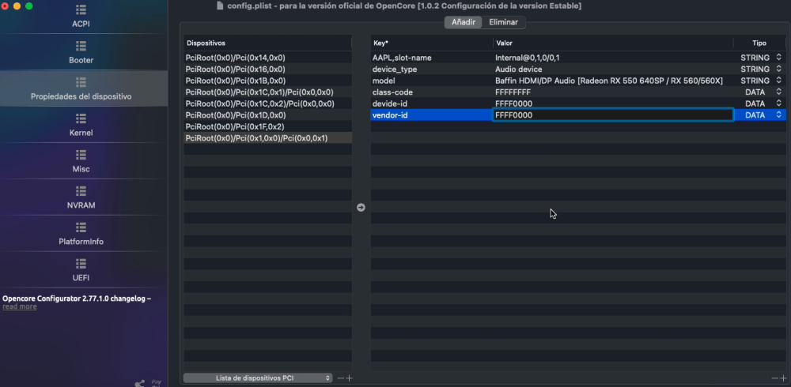Select device PciRoot(0x0)/Pci(0x1,0x0)/Pci(0x0,0x1)

coord(268,137)
